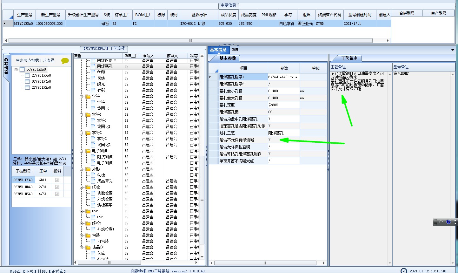Click folder icon of 电子测试 group

click(88, 151)
